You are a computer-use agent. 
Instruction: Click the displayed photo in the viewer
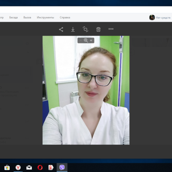[x=86, y=90]
